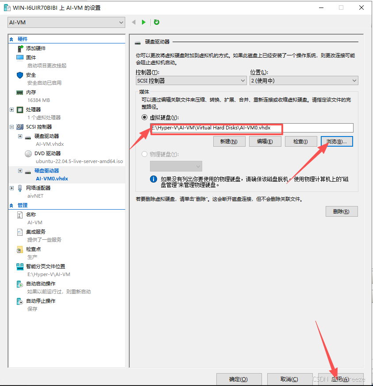Click the grayed back arrow in toolbar

(x=134, y=22)
